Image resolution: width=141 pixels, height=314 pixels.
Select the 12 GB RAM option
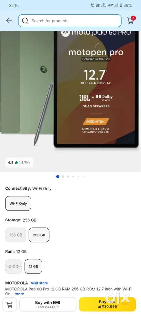[x=33, y=266]
